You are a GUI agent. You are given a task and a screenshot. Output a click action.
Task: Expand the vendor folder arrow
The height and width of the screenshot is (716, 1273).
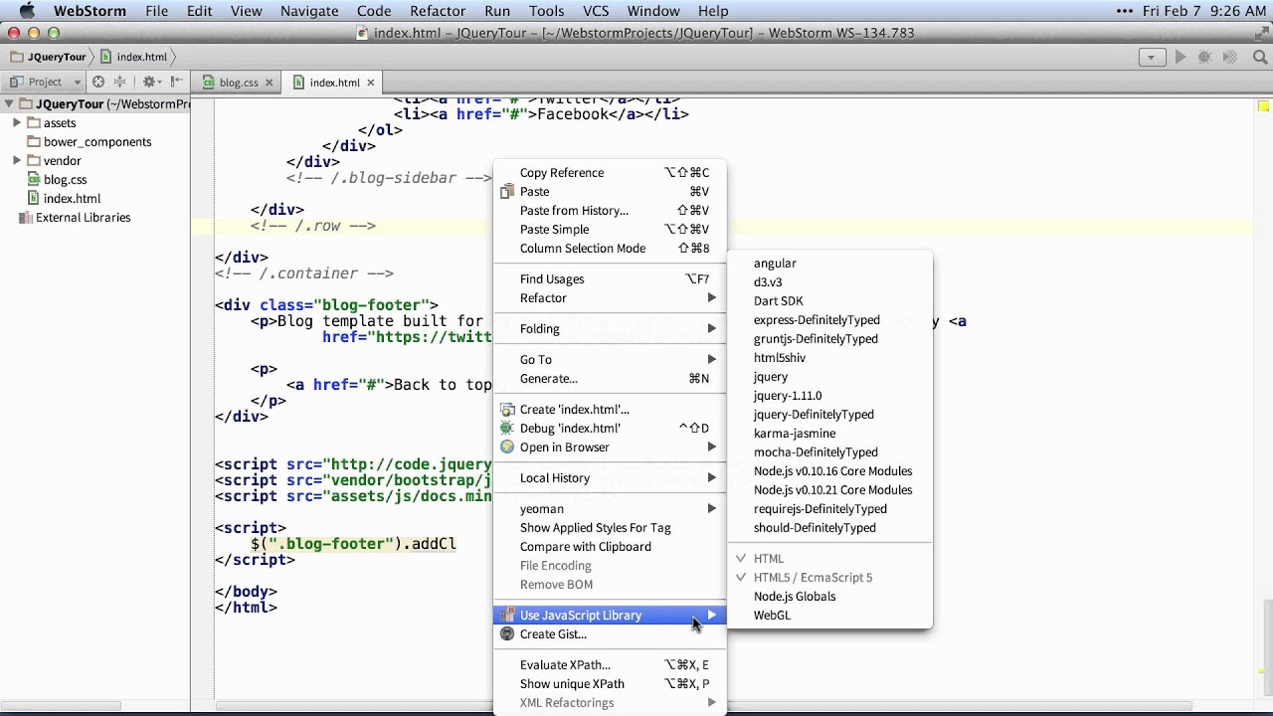17,160
